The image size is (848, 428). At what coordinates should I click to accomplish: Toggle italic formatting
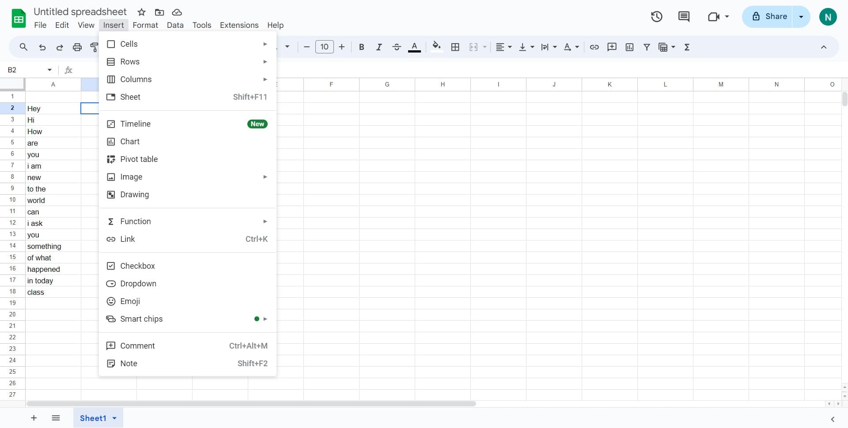[x=379, y=47]
